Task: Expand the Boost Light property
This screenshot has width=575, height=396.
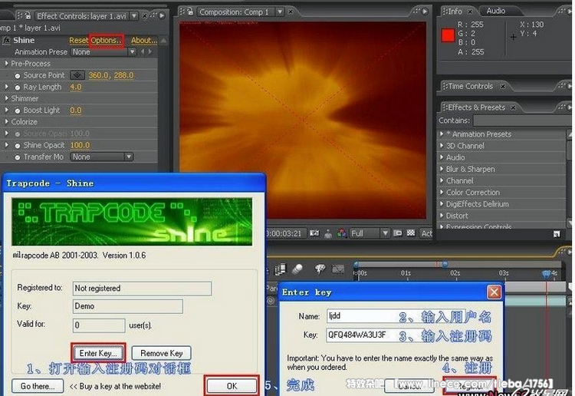Action: click(x=6, y=110)
